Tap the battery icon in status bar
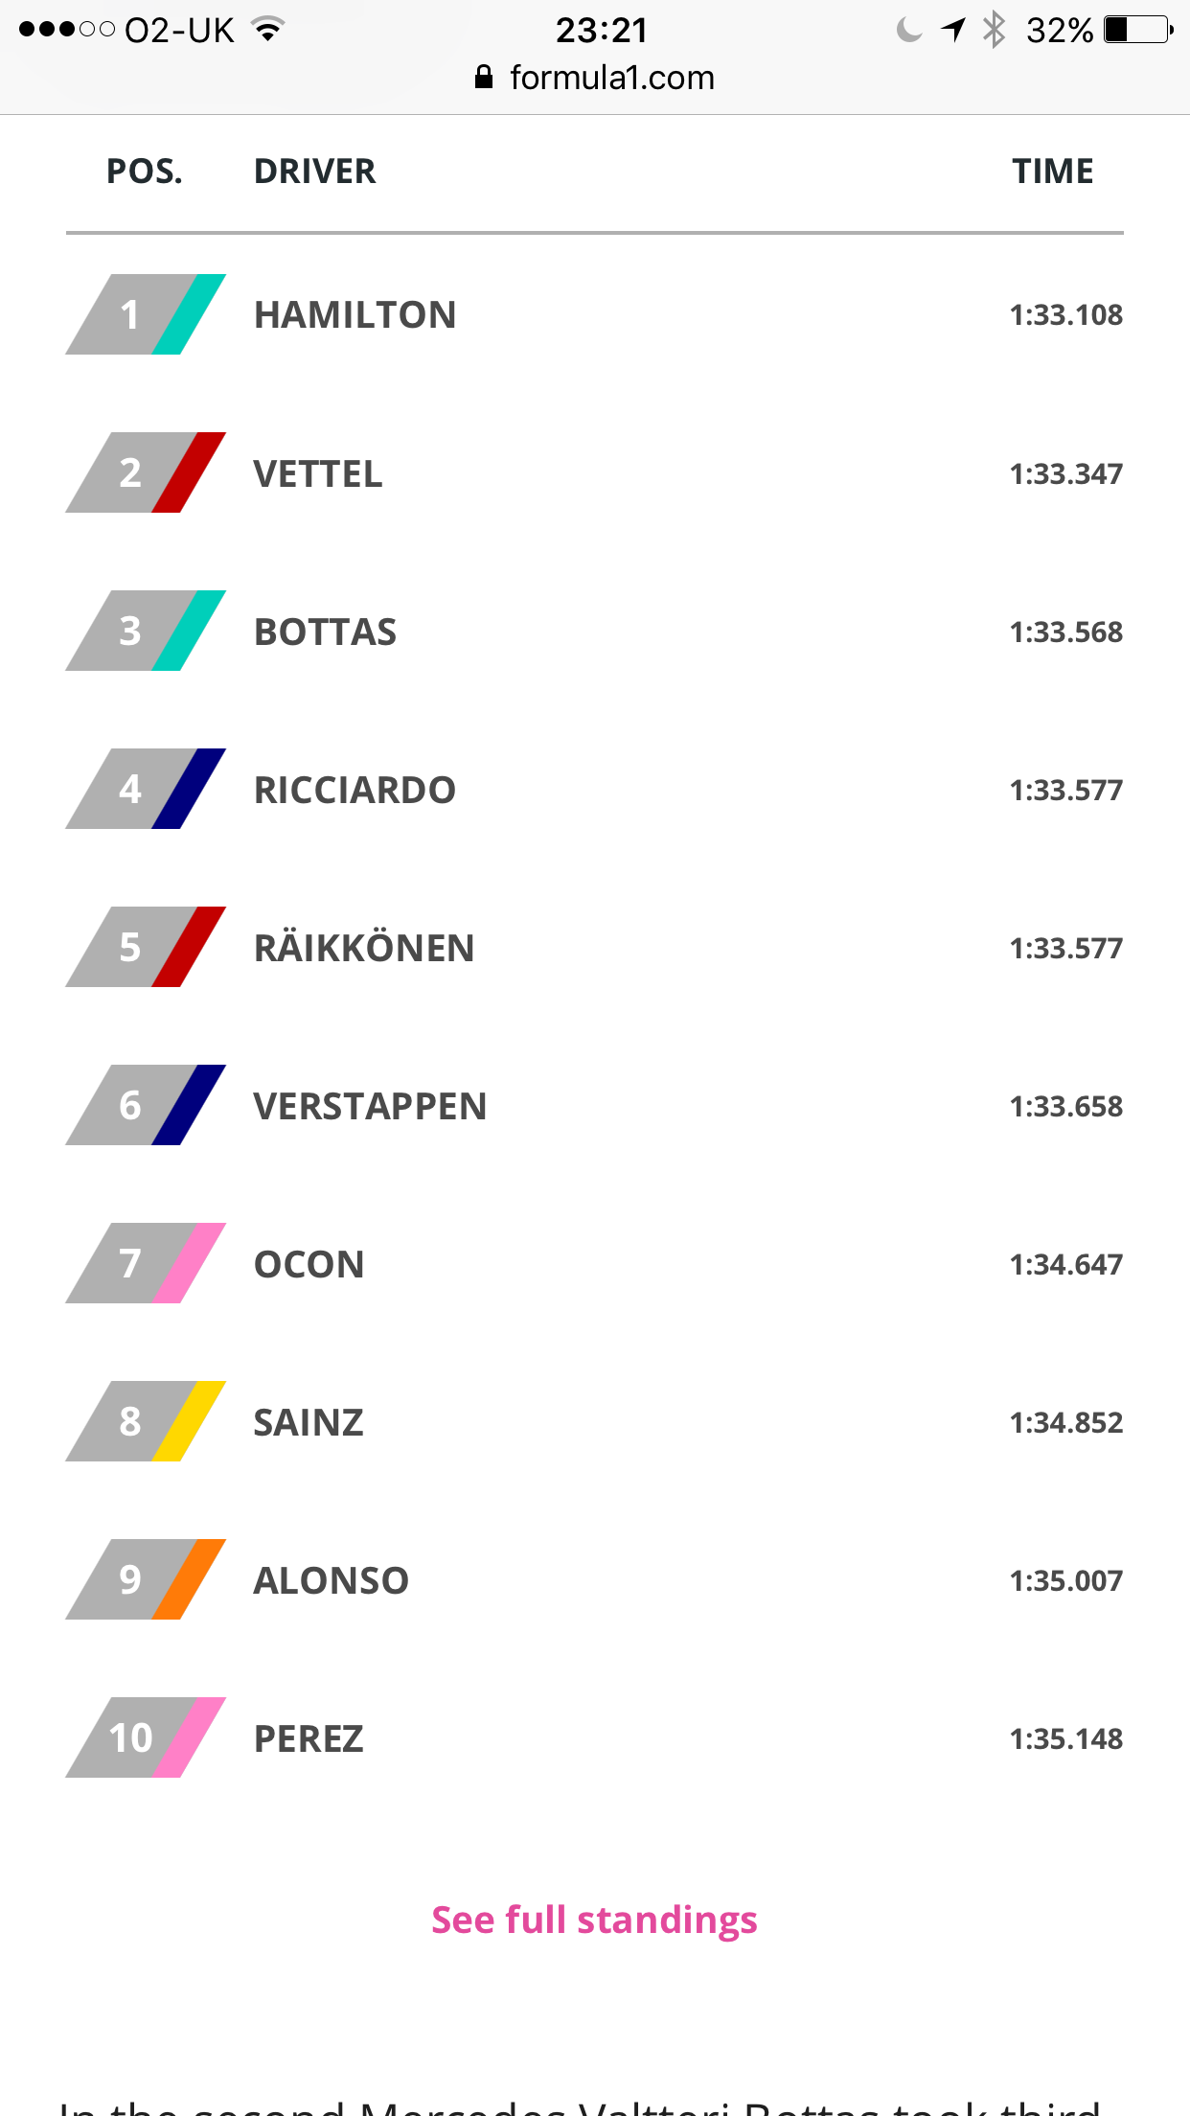The width and height of the screenshot is (1190, 2116). click(x=1138, y=31)
